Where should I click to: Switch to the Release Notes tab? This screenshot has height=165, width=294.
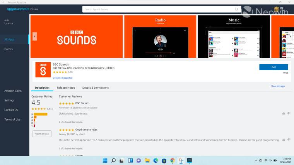pos(66,88)
